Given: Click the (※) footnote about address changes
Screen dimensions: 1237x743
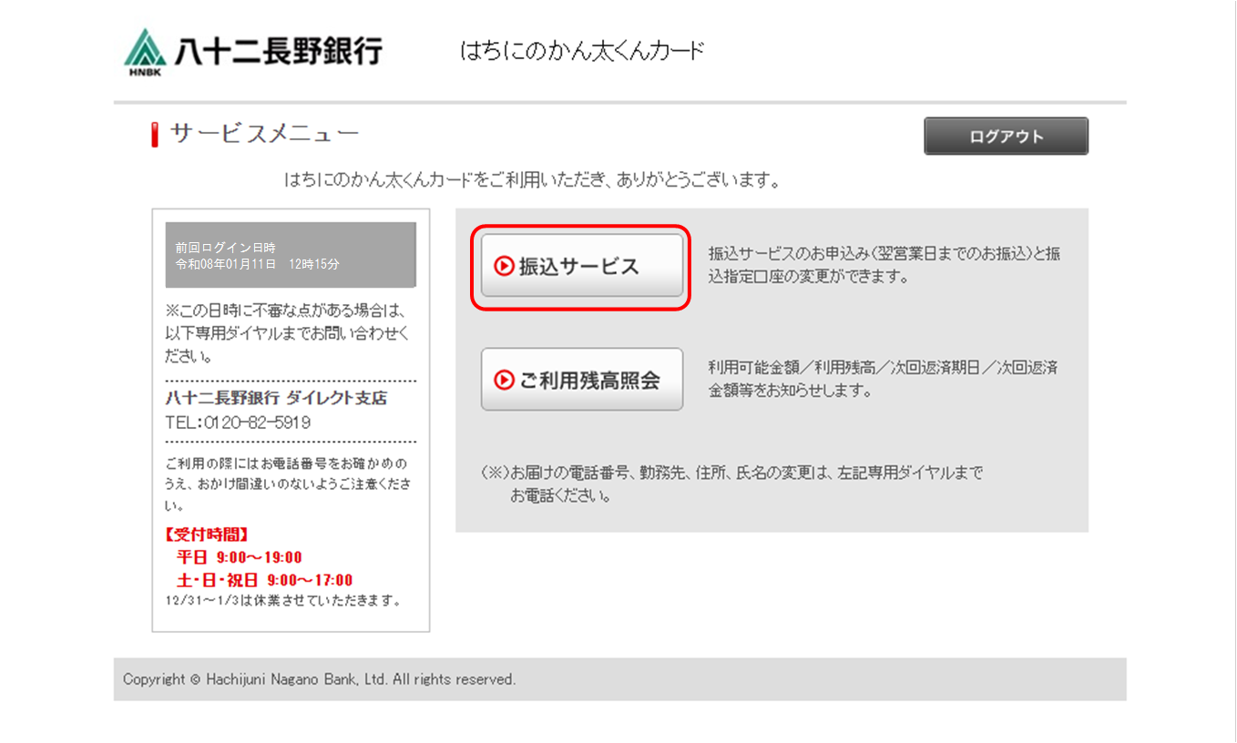Looking at the screenshot, I should (731, 484).
